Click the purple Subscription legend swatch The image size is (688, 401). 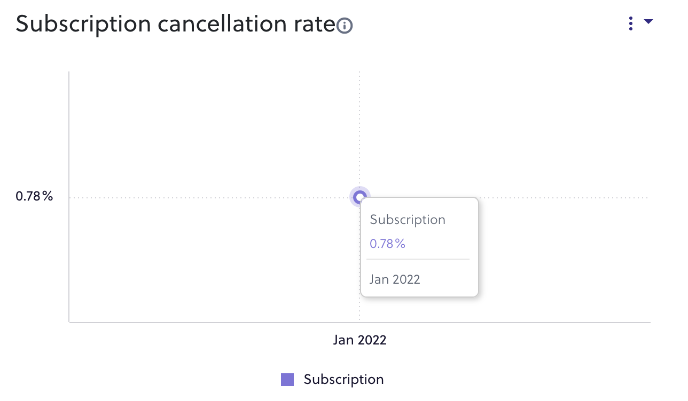click(x=287, y=380)
